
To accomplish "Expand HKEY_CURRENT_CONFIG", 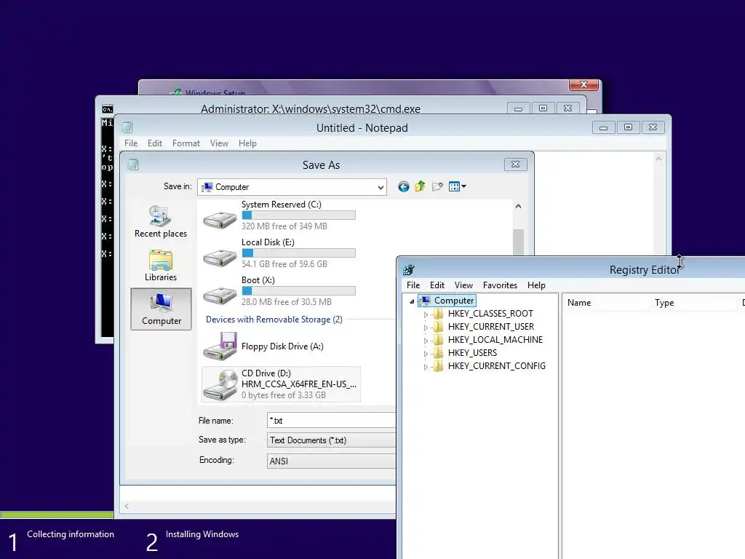I will click(426, 367).
